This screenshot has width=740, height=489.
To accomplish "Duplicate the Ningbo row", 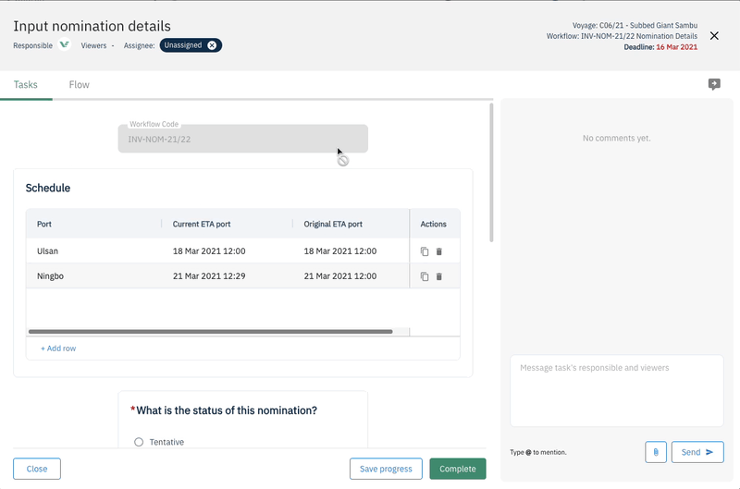I will 425,276.
